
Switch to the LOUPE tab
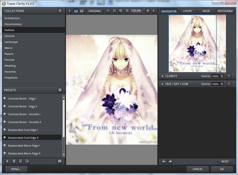tap(188, 11)
